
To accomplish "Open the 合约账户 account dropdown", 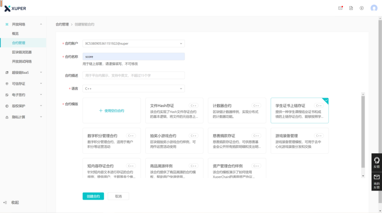I will point(133,43).
